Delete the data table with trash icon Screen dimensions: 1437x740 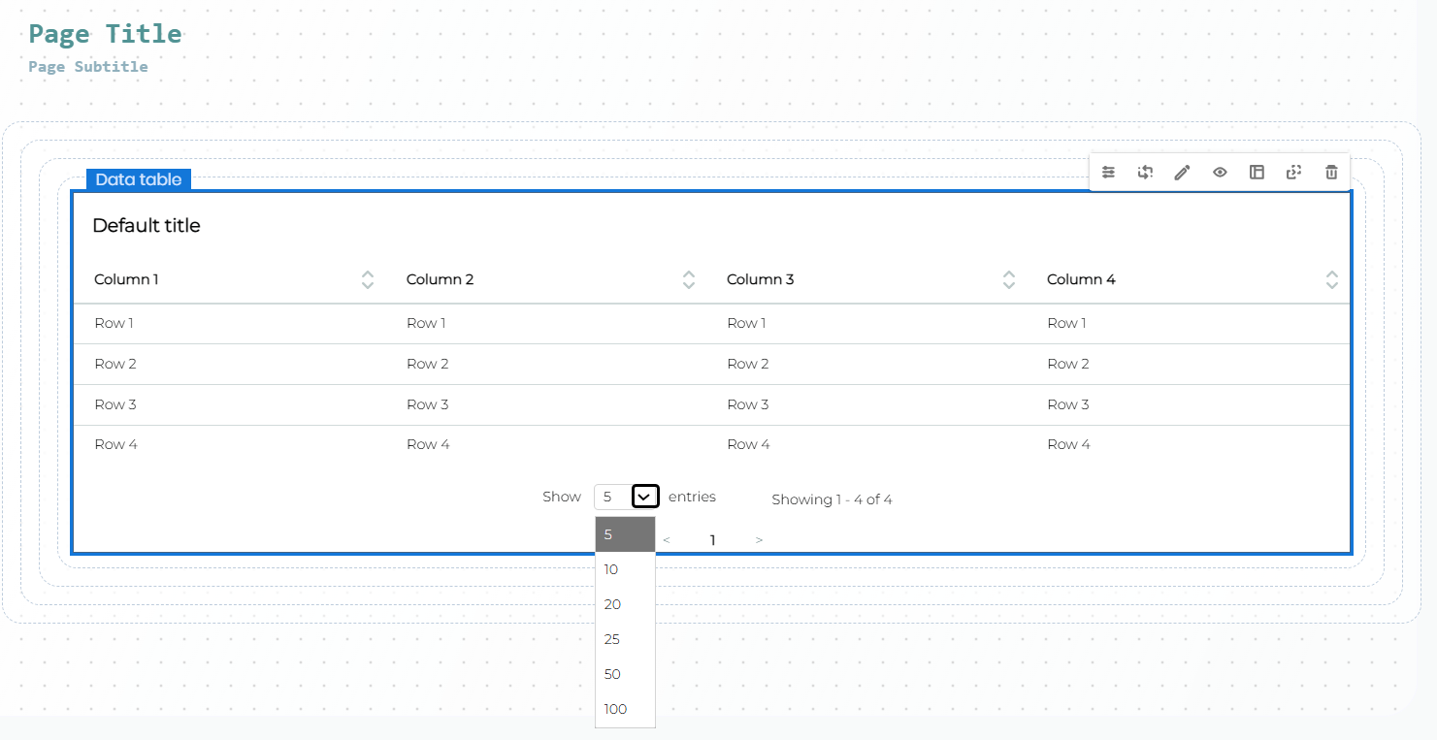(1331, 173)
